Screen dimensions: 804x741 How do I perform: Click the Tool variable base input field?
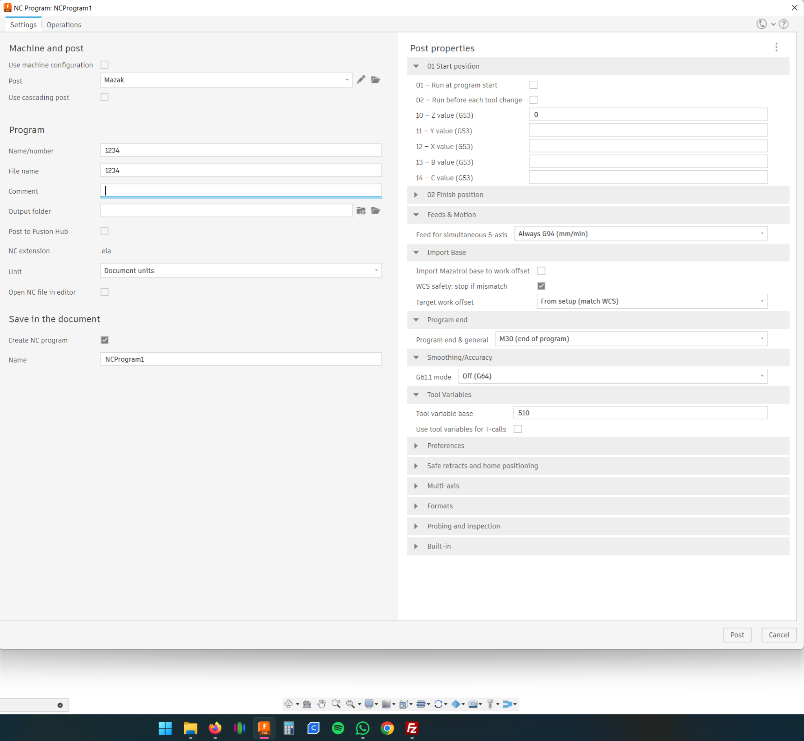coord(640,413)
